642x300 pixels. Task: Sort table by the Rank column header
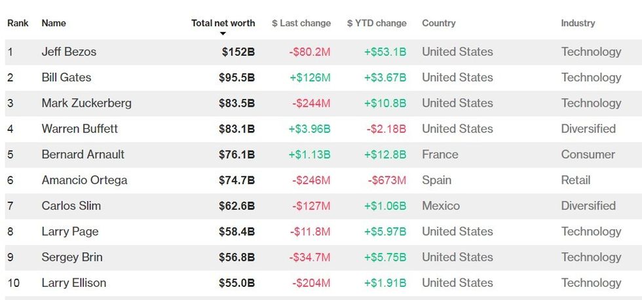pyautogui.click(x=18, y=23)
